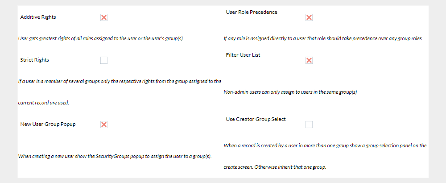Uncheck the New User Group Popup checkbox
This screenshot has width=446, height=183.
click(x=104, y=125)
